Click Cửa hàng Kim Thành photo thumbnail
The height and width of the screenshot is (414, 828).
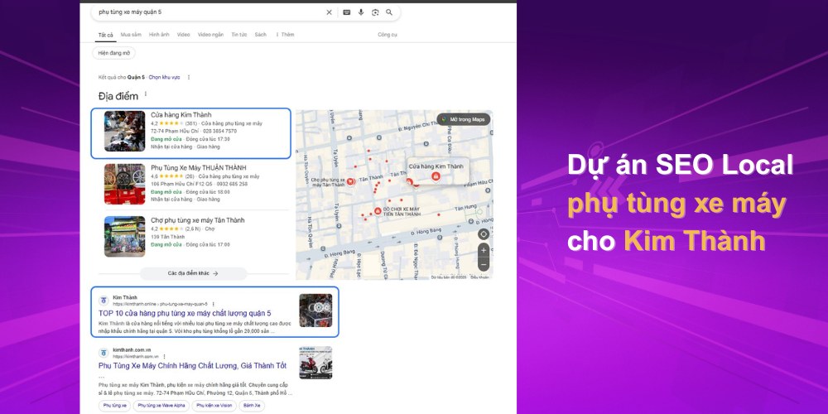pos(125,131)
